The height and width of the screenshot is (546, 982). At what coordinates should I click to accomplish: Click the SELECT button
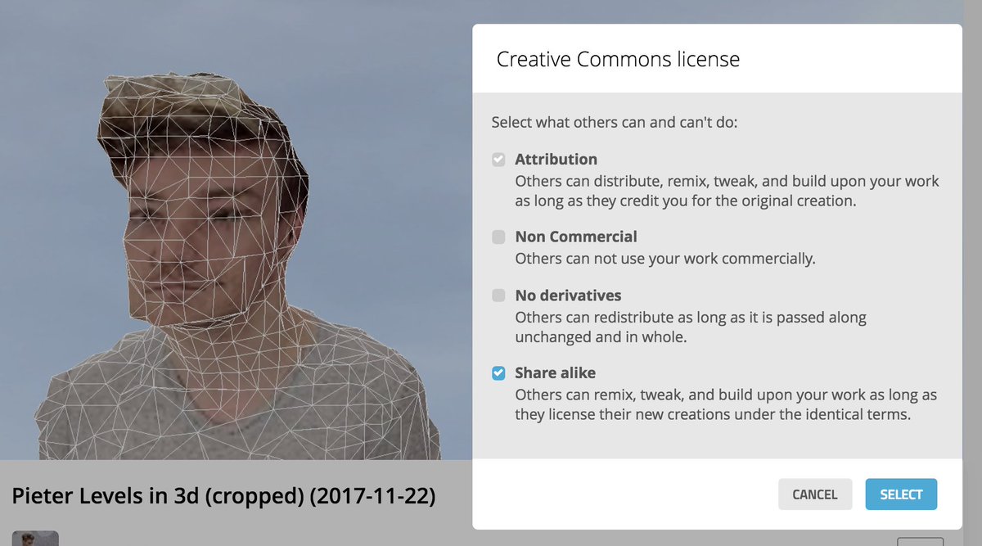click(901, 494)
